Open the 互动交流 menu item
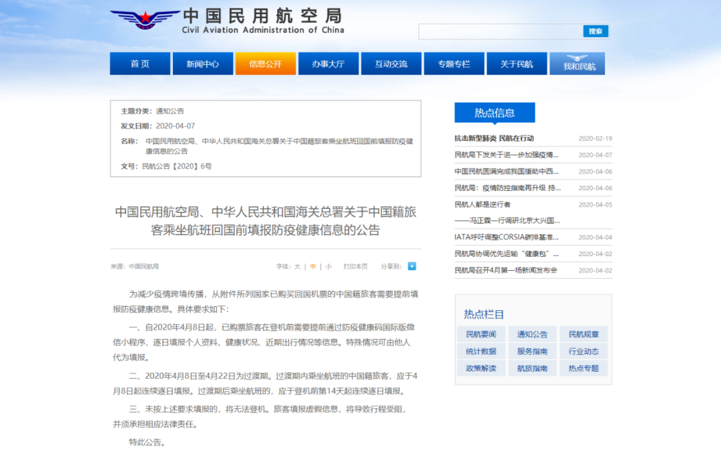This screenshot has height=451, width=721. pos(391,64)
